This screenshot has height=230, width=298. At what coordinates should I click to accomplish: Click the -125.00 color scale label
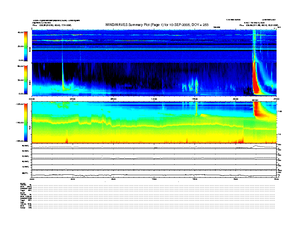pos(20,104)
